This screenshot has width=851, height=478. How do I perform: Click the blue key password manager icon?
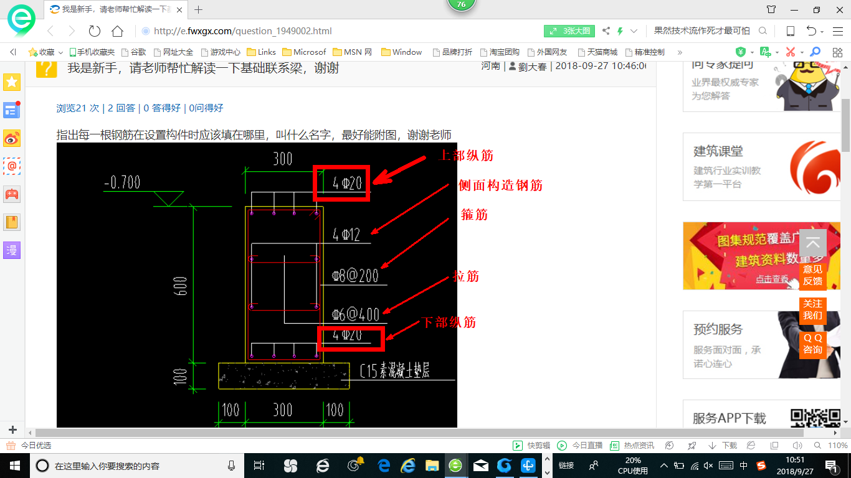click(x=815, y=52)
